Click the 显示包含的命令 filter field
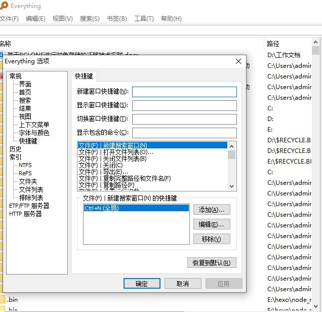 pyautogui.click(x=184, y=133)
